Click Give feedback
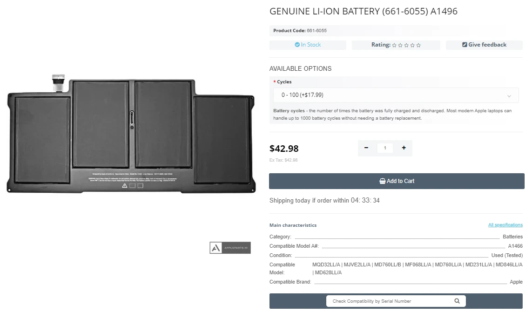Viewport: 525px width, 312px height. coord(484,45)
